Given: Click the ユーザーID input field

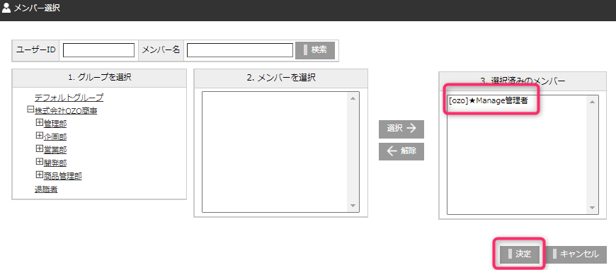Looking at the screenshot, I should click(x=98, y=50).
